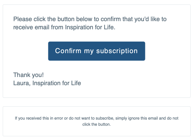Image resolution: width=194 pixels, height=139 pixels.
Task: Click the word "error" in the footer notice
Action: coord(59,118)
